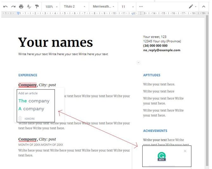212x169 pixels.
Task: Open the Grammarly BETA badge
Action: 162,157
